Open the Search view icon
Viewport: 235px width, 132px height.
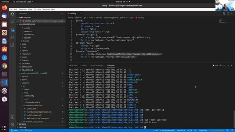tap(12, 22)
